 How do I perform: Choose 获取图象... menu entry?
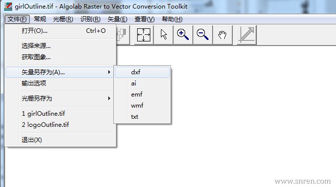61,57
